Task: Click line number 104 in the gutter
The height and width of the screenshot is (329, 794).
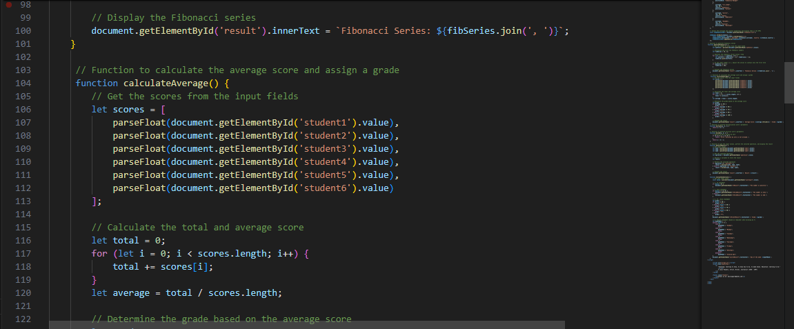Action: [23, 83]
